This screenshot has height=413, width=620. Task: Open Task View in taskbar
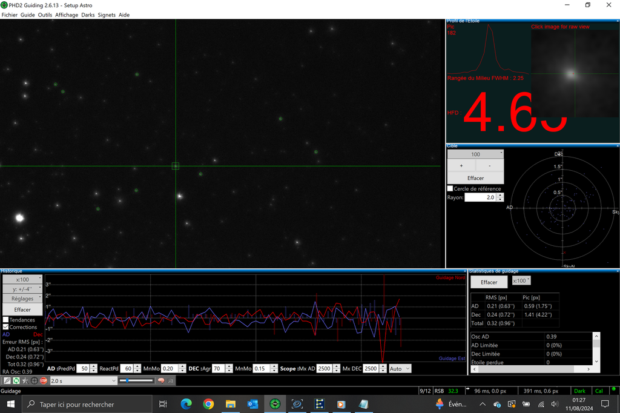click(163, 404)
